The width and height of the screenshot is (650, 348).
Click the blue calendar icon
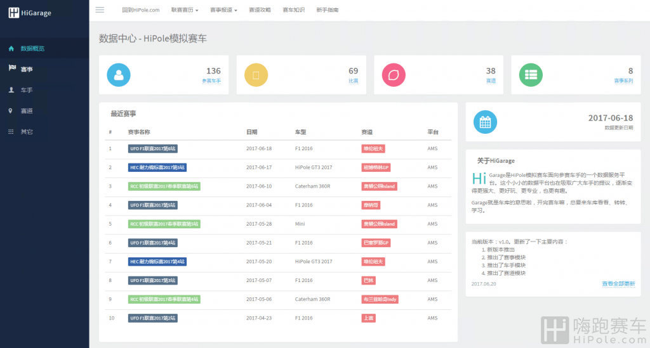tap(485, 122)
